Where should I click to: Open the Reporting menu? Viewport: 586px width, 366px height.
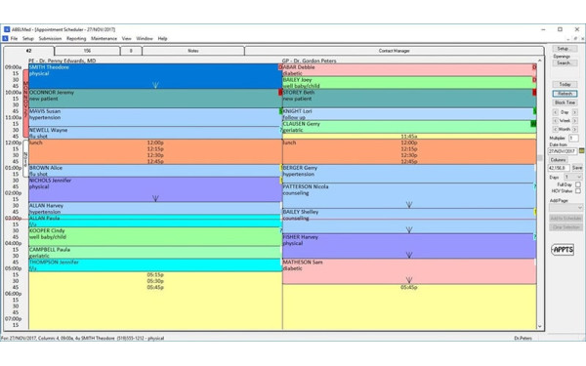tap(76, 38)
